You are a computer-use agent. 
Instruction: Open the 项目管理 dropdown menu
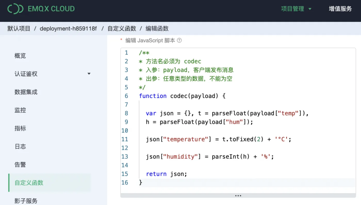(x=296, y=9)
